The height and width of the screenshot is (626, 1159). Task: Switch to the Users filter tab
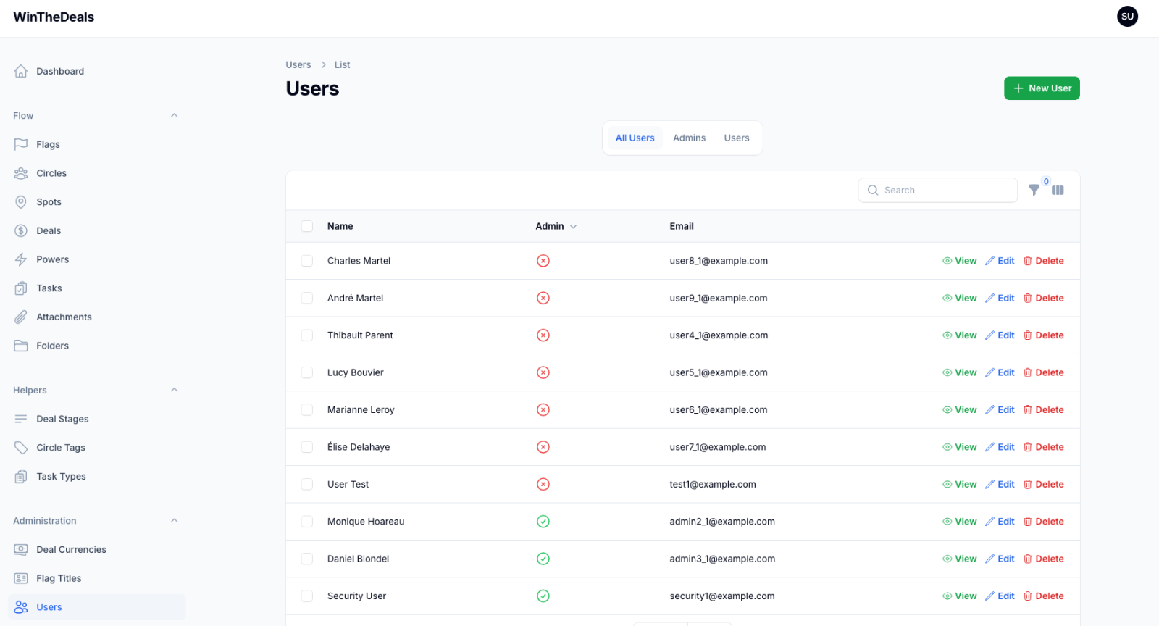click(737, 138)
